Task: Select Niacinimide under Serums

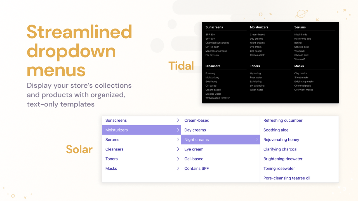Action: (x=301, y=35)
